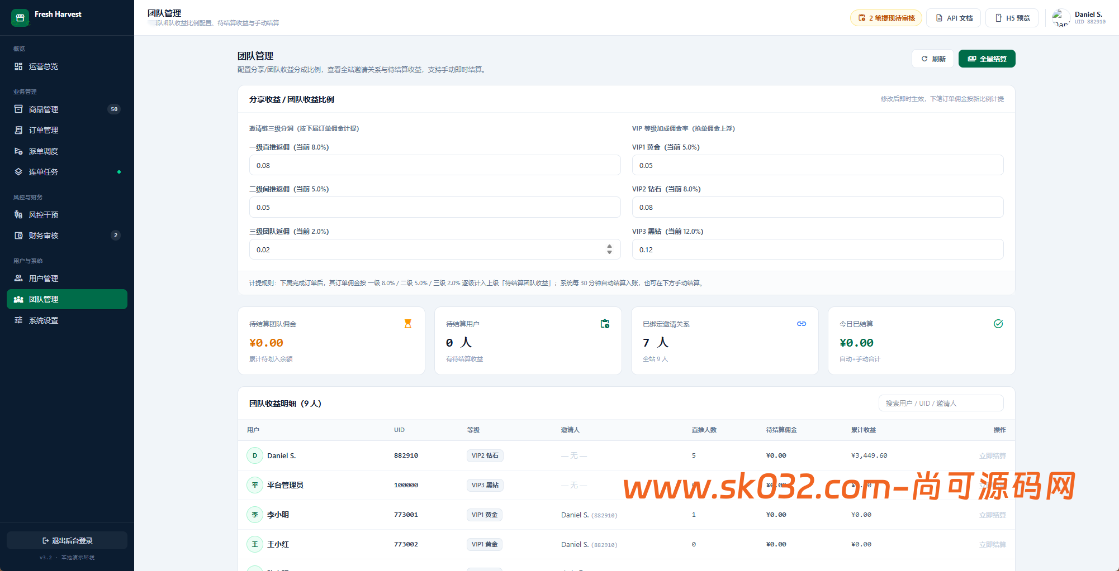Click the 全量结算 button
The height and width of the screenshot is (571, 1119).
[987, 59]
